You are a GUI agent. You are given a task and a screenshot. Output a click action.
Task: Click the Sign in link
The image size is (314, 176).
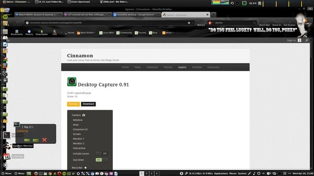tap(291, 40)
